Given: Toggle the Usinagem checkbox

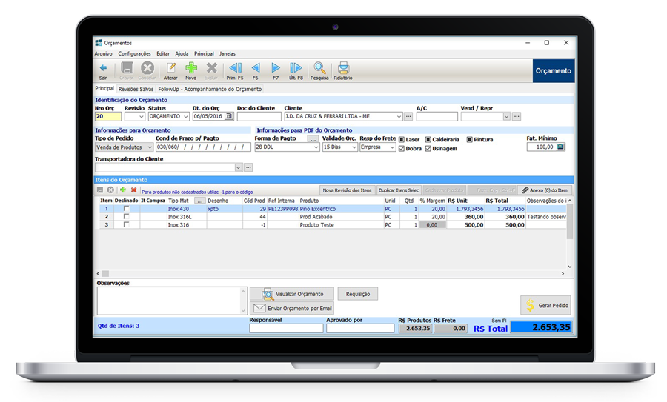Looking at the screenshot, I should click(428, 148).
